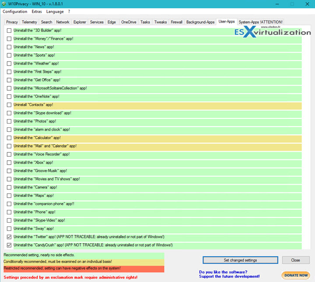Viewport: 315px width, 282px height.
Task: Enable Uninstall the "Skype-Video" app
Action: [9, 220]
